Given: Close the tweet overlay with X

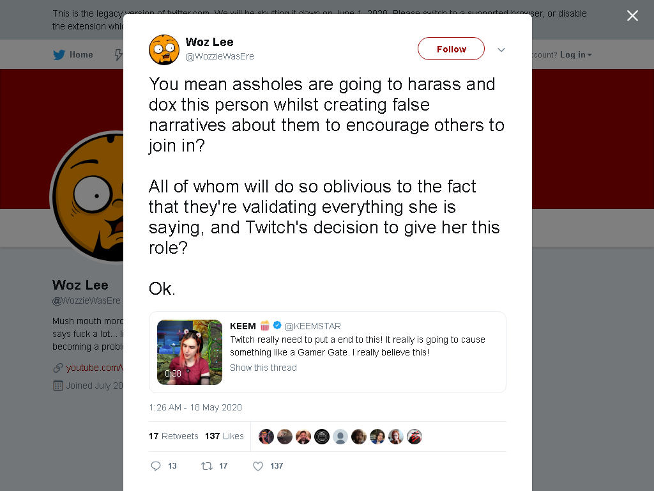Looking at the screenshot, I should pyautogui.click(x=632, y=16).
